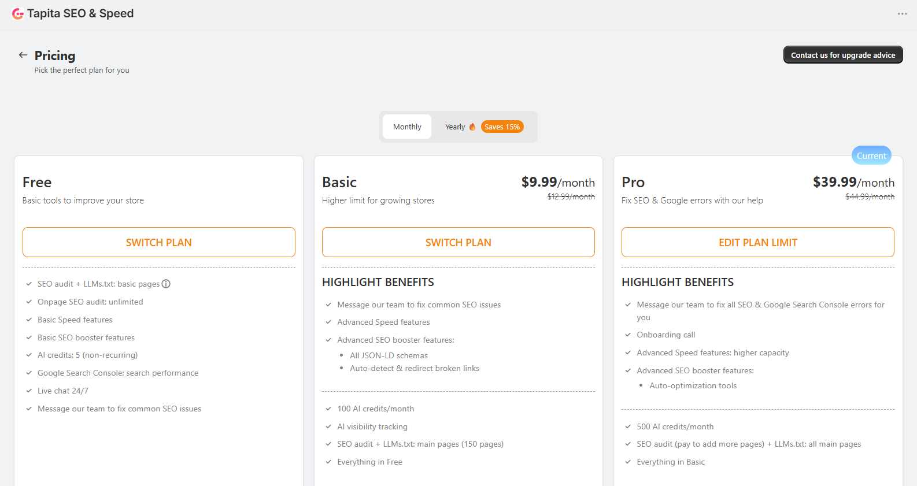Click the Basic plan $9.99/month price
917x486 pixels.
[x=558, y=182]
